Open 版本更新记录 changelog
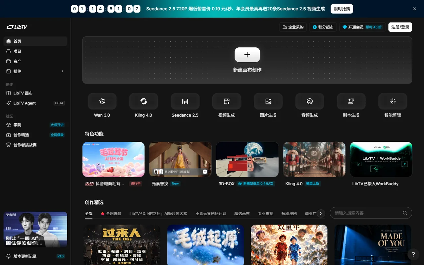This screenshot has height=265, width=424. click(x=35, y=256)
